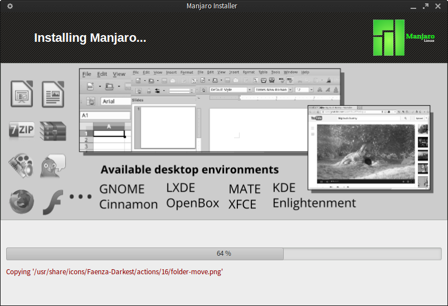Click the large View menu in the spreadsheet screenshot
448x306 pixels.
pos(119,74)
